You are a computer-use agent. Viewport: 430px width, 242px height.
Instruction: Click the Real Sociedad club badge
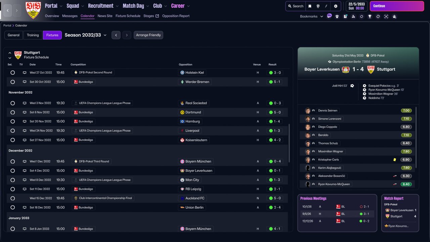tap(182, 103)
